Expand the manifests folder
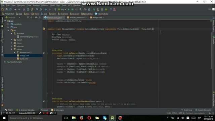 tap(8, 24)
